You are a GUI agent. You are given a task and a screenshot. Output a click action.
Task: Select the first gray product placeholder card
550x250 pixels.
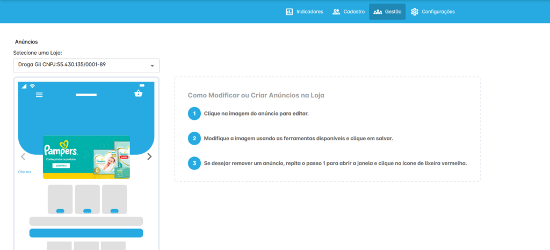point(60,199)
